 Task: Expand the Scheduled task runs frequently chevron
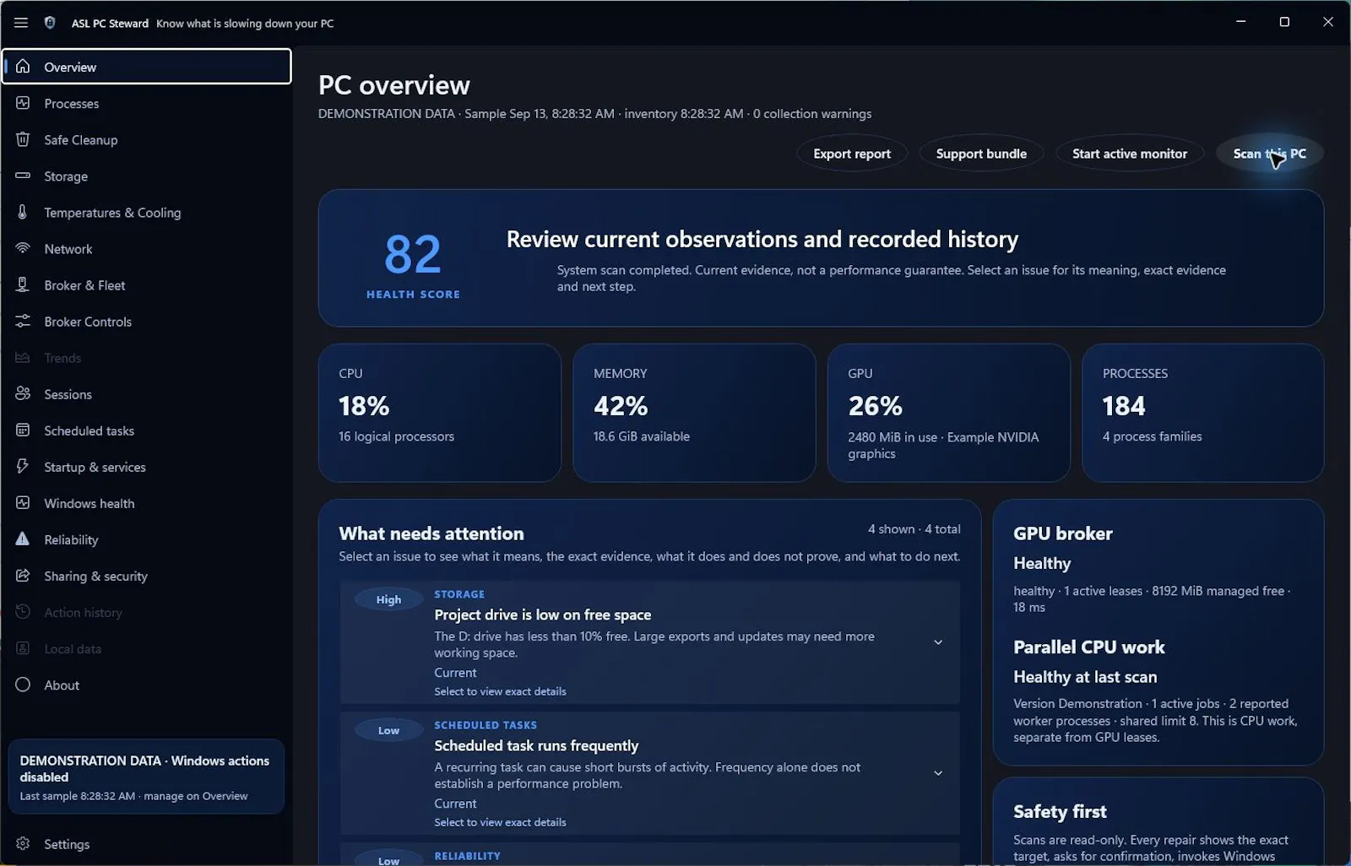(x=938, y=773)
